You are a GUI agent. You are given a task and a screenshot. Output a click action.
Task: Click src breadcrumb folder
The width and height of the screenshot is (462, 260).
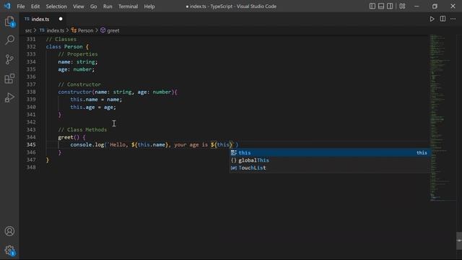click(28, 30)
